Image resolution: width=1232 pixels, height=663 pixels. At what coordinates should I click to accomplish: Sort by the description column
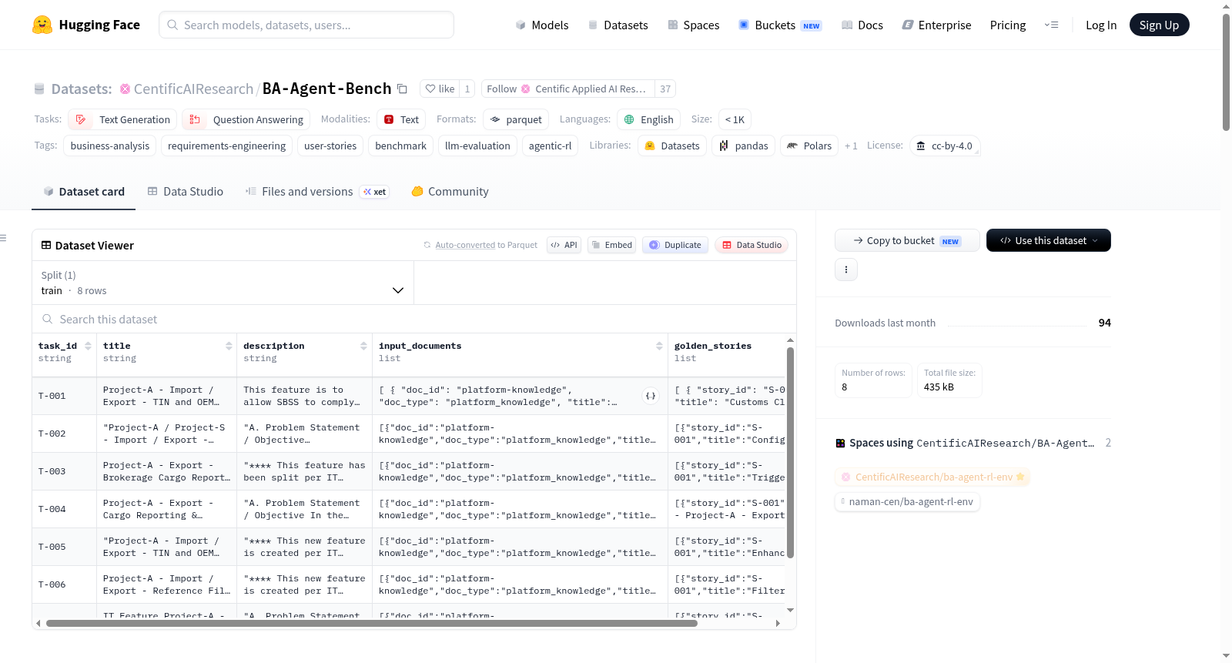[x=363, y=347]
